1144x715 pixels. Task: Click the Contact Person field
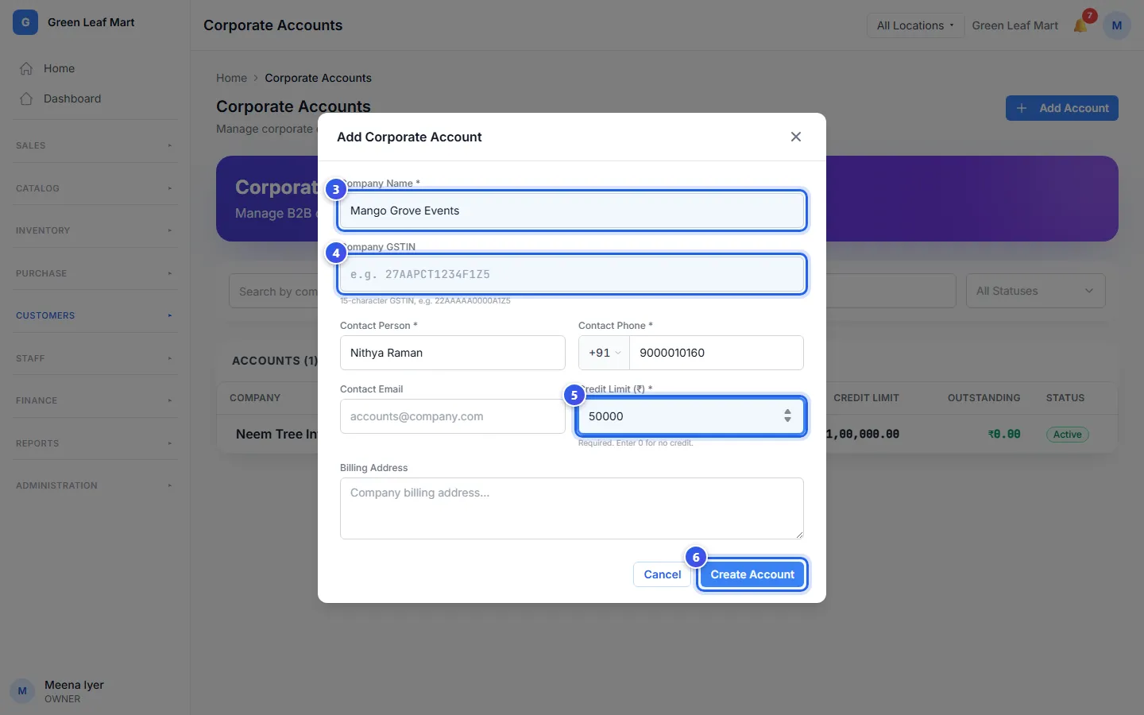click(x=453, y=353)
